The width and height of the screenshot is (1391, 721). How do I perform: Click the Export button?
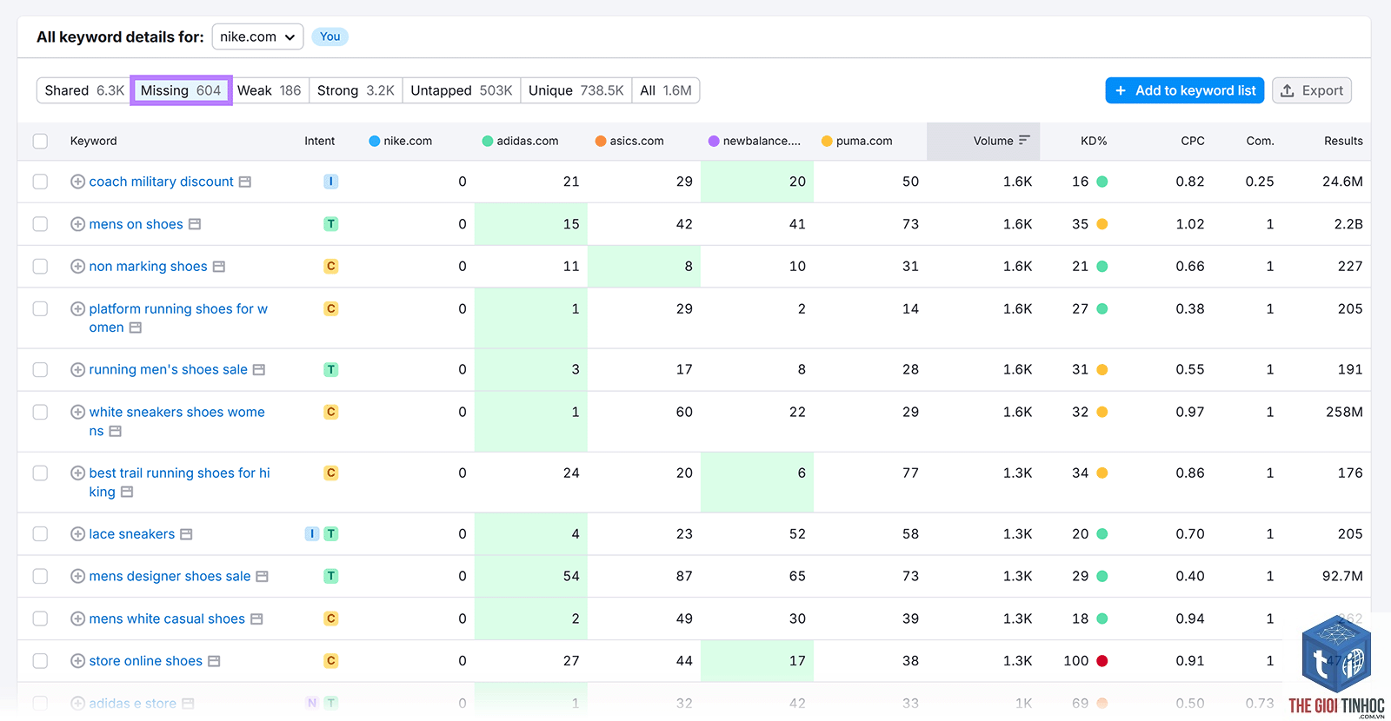click(1312, 90)
